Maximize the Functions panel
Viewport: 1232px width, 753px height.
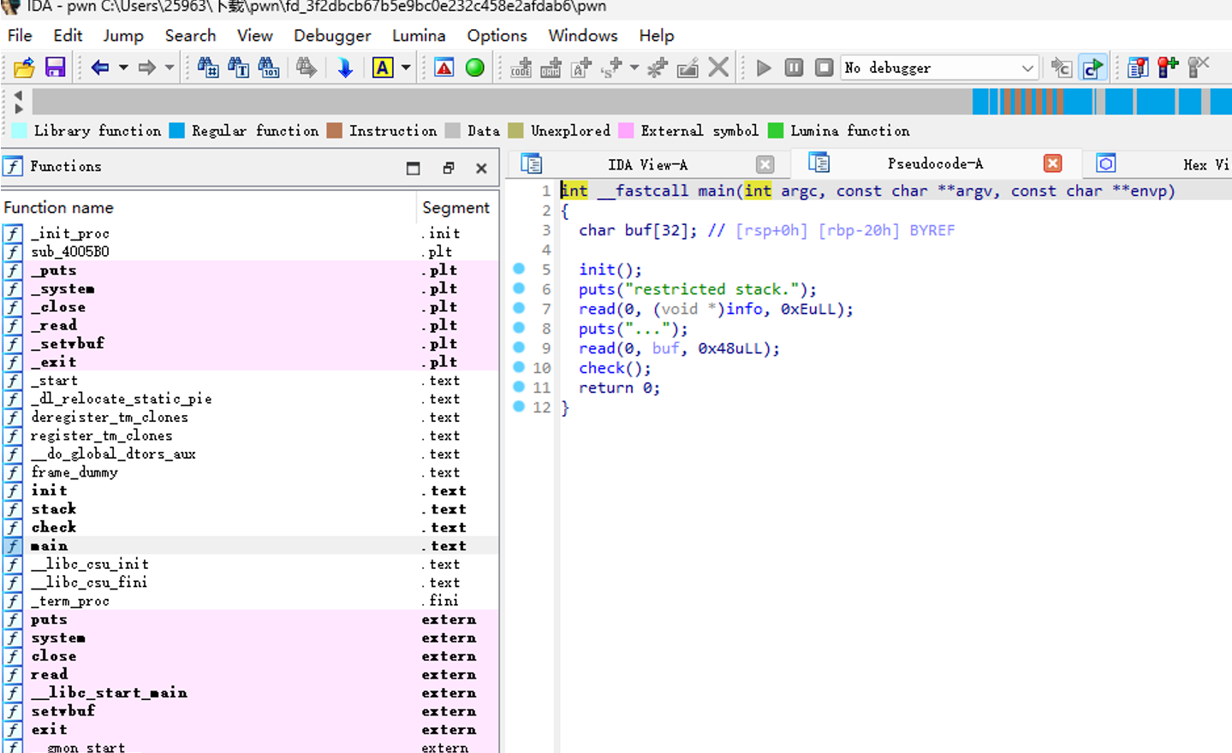[x=414, y=168]
